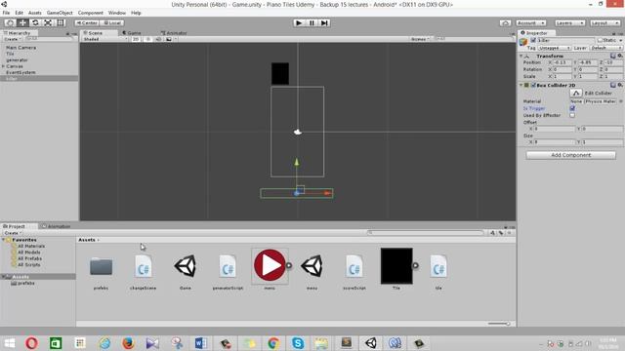The height and width of the screenshot is (351, 625).
Task: Switch to the Animation tab
Action: click(57, 226)
